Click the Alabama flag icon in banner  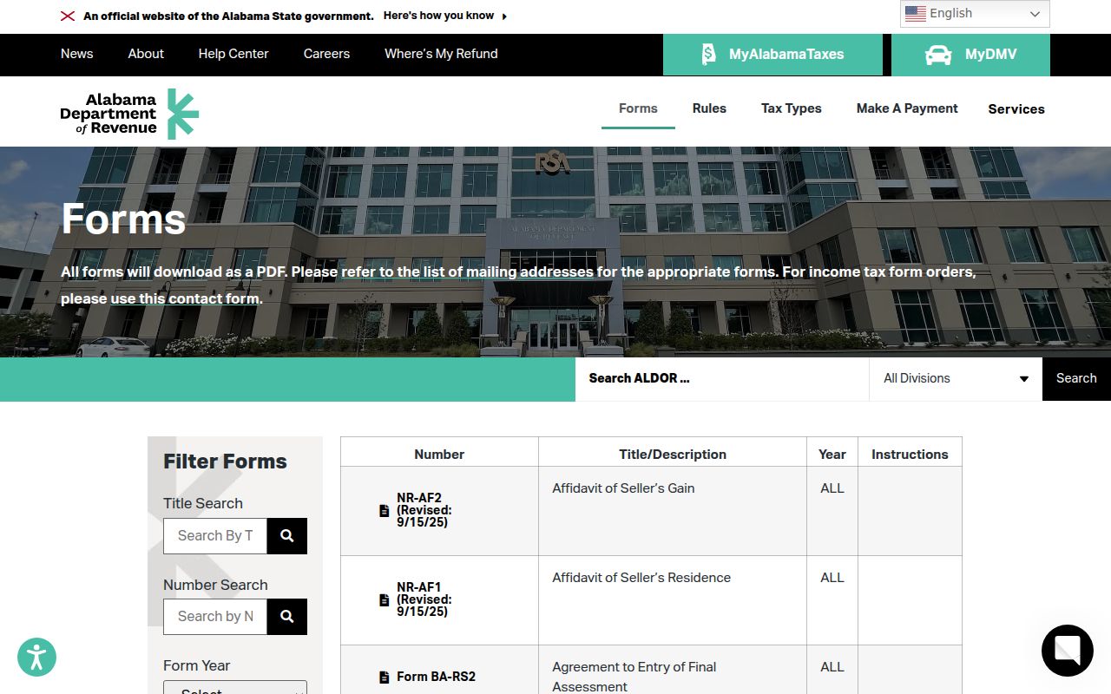click(68, 16)
